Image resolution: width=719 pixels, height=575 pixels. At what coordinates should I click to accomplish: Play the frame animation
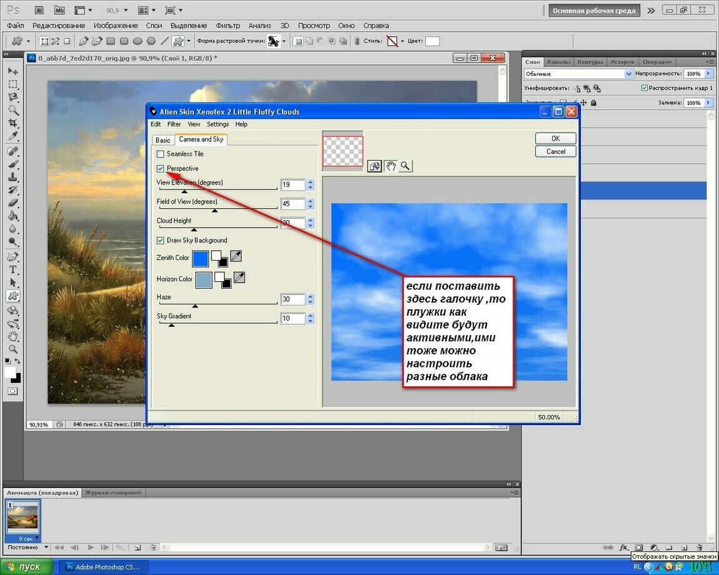click(x=91, y=547)
